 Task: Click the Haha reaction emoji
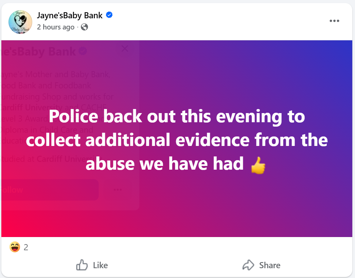(x=15, y=248)
